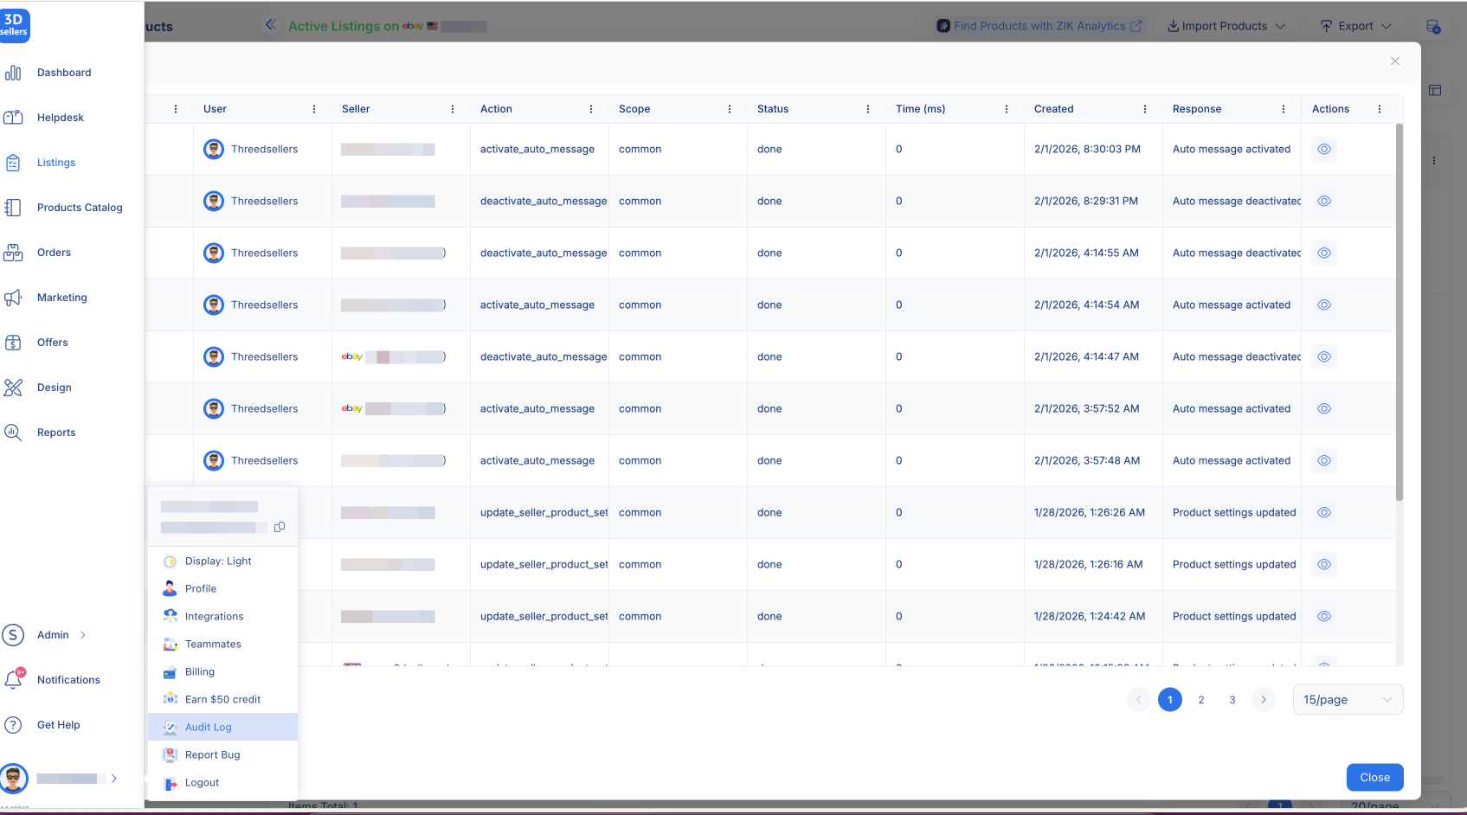Switch Display from Light theme

(x=216, y=561)
